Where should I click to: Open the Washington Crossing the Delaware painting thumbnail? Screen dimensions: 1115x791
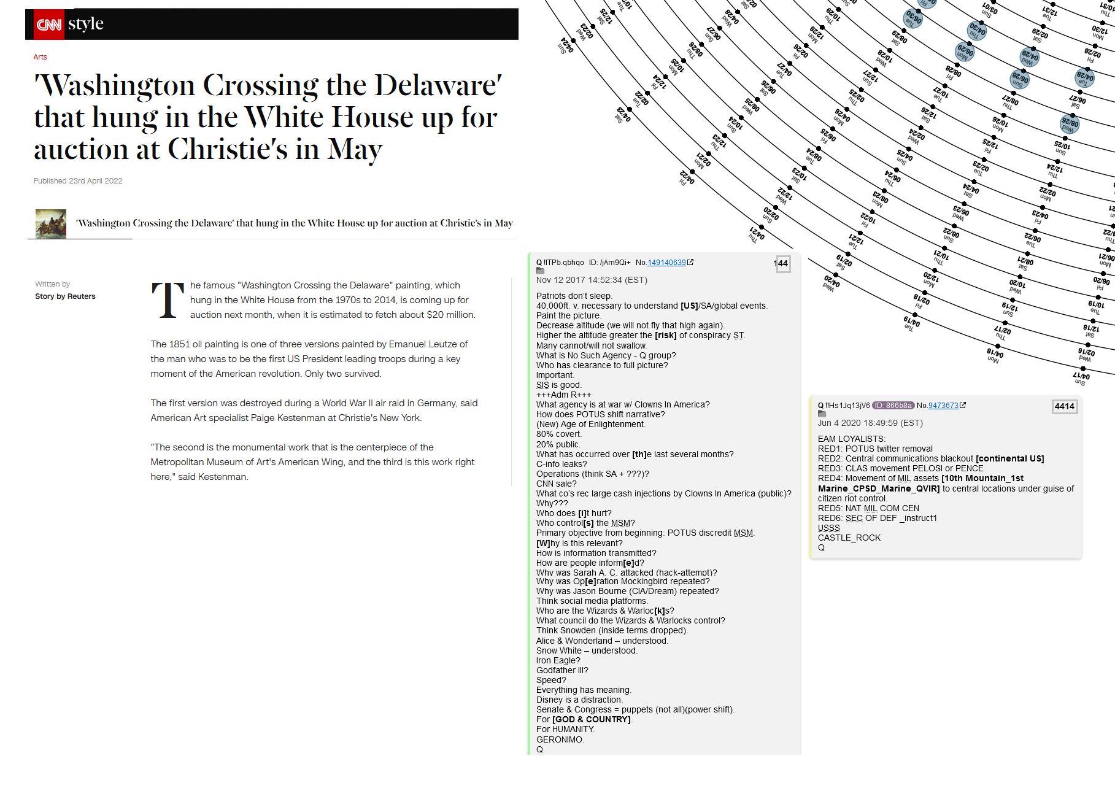tap(51, 224)
